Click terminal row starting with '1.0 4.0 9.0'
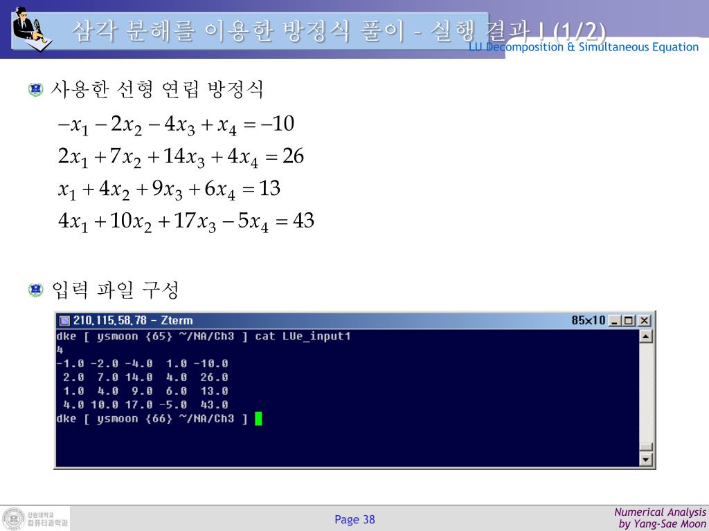 tap(145, 391)
